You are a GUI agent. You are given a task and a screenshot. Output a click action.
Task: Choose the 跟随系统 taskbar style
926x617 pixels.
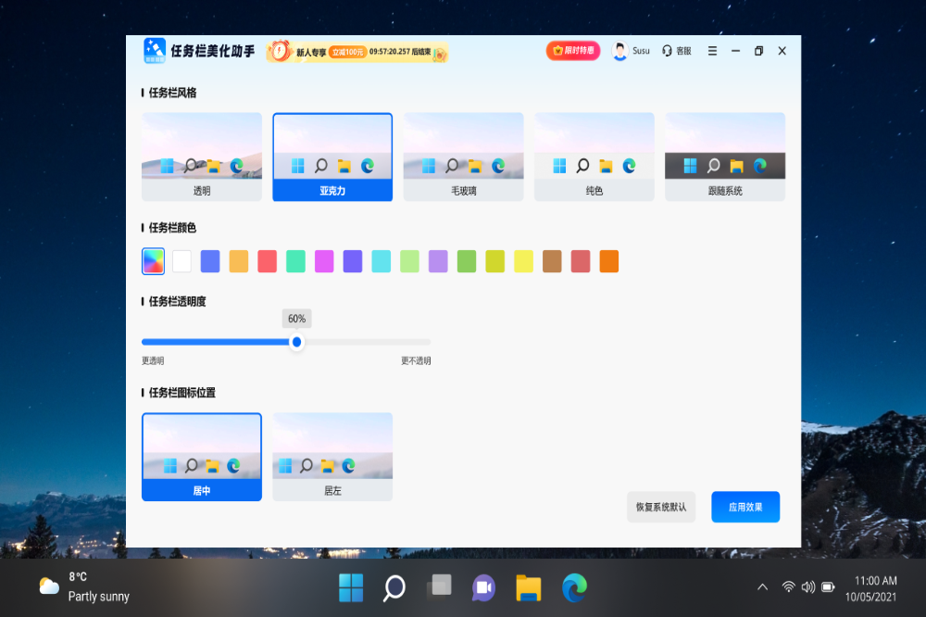pos(725,157)
